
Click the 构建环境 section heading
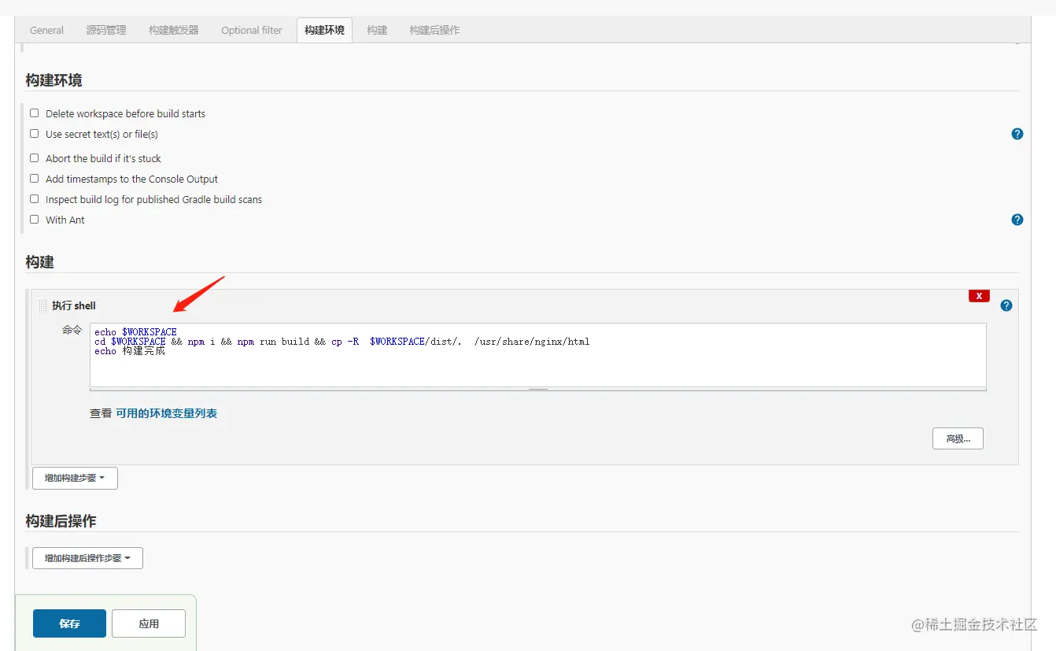tap(54, 80)
